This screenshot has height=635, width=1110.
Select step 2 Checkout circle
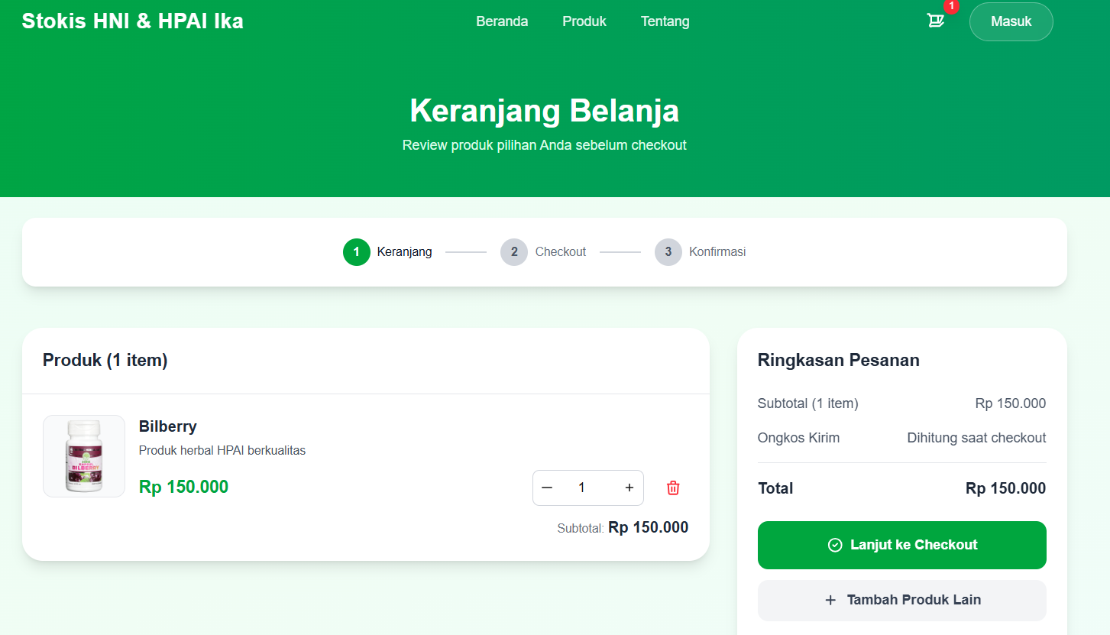click(x=514, y=251)
